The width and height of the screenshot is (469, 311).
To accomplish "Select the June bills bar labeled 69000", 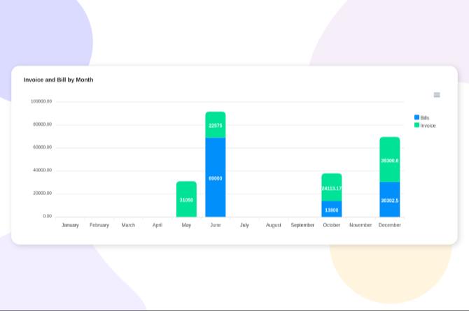I will pyautogui.click(x=216, y=178).
